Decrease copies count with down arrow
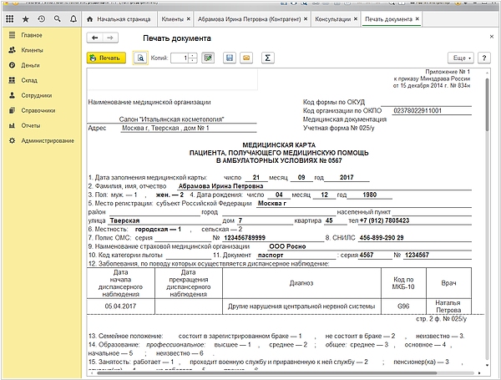501x380 pixels. tap(193, 60)
